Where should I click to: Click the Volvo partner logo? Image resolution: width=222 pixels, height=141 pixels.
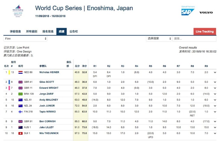(206, 12)
